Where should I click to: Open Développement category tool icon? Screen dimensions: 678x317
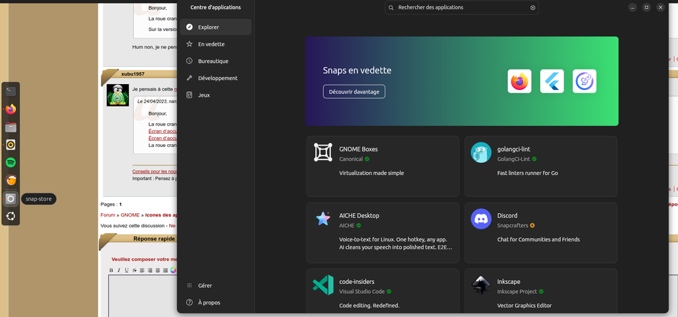point(189,78)
